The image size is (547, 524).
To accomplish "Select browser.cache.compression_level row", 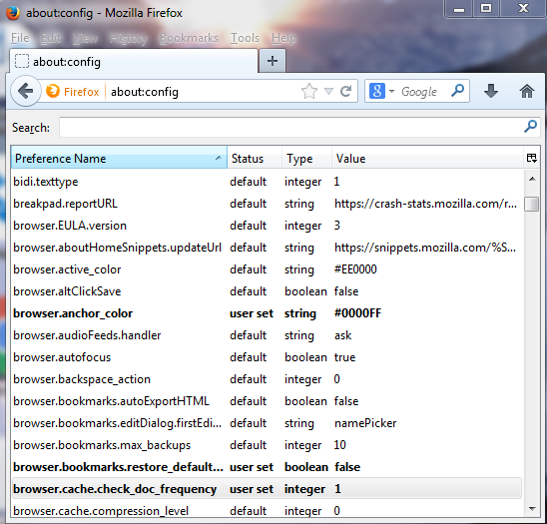I will [267, 510].
